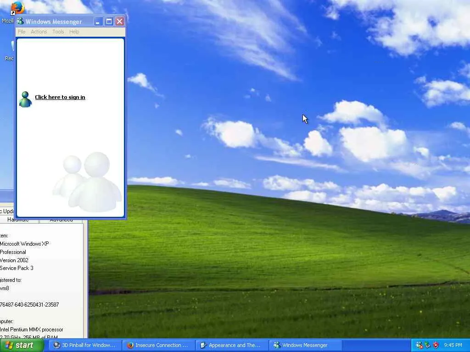Click the Messenger icon on taskbar button

(277, 345)
